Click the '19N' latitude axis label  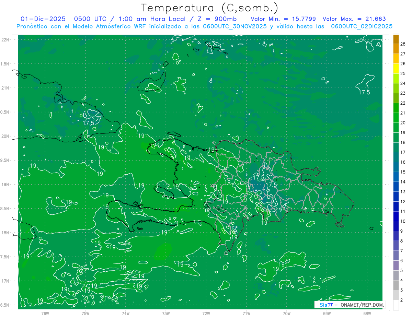tap(6, 185)
